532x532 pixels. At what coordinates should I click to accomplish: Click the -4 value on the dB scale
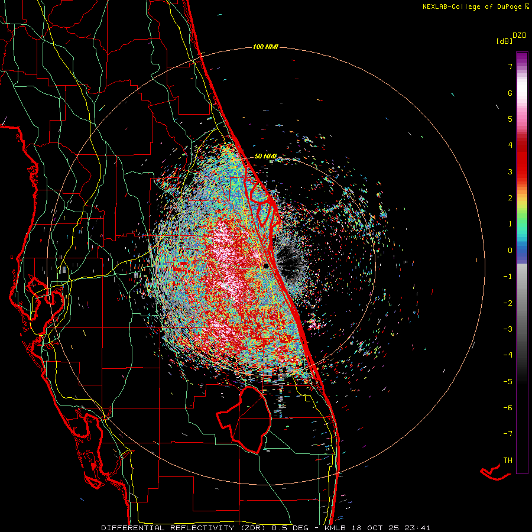[508, 355]
